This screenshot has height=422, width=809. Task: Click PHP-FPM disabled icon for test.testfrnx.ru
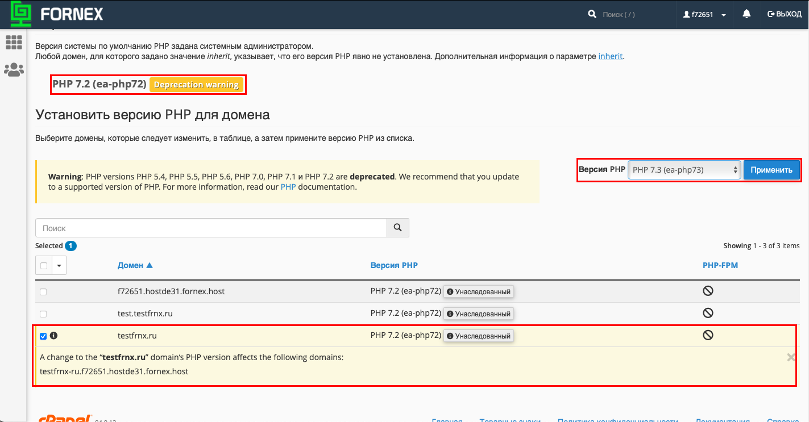pyautogui.click(x=708, y=313)
